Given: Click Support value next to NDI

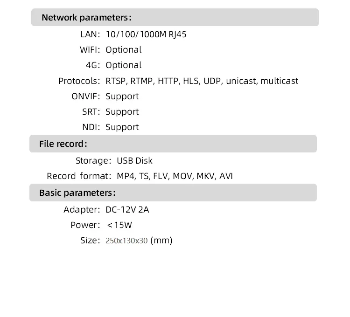Looking at the screenshot, I should tap(122, 127).
